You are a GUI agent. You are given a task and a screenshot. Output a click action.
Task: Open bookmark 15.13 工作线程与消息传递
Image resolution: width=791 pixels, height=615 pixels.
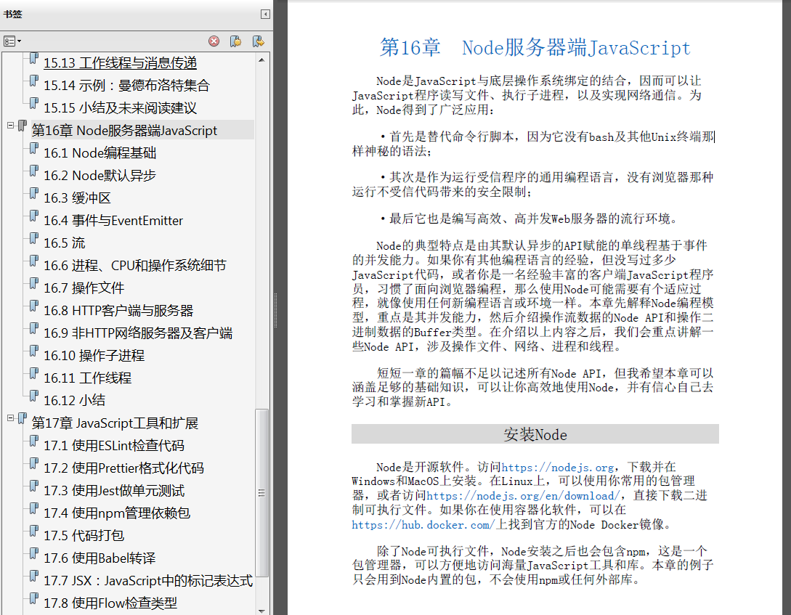[120, 63]
